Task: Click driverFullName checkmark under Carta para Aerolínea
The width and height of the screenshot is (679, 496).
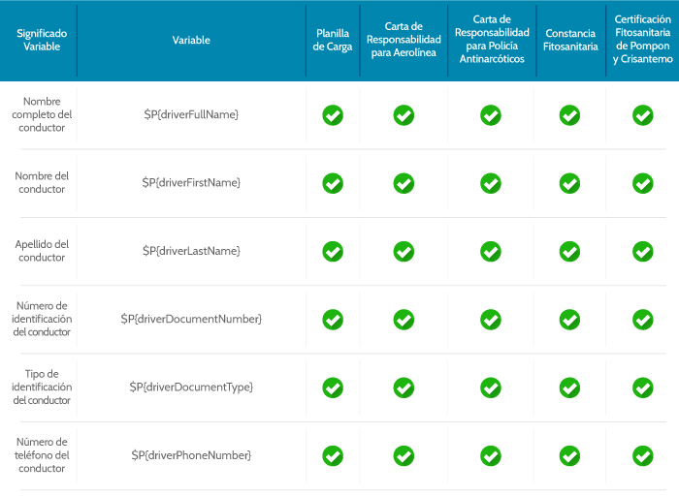Action: [x=404, y=115]
